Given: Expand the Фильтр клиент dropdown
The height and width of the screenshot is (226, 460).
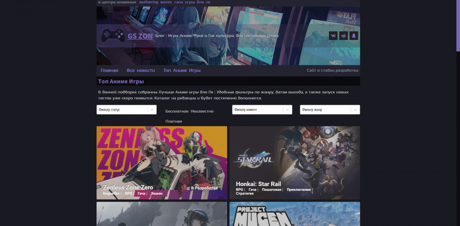Looking at the screenshot, I should tap(262, 110).
